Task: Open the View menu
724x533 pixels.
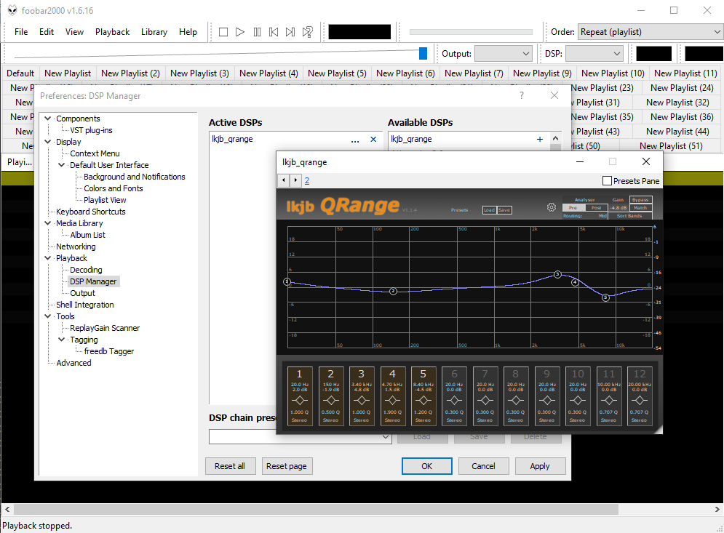Action: click(74, 32)
